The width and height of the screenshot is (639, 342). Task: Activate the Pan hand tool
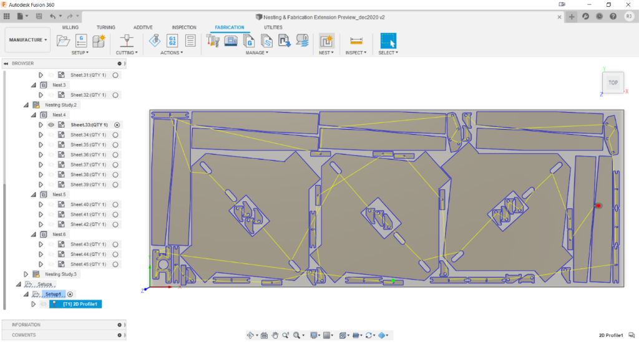coord(275,335)
